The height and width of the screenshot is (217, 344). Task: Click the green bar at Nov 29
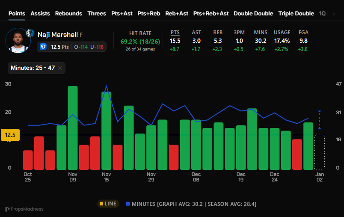pyautogui.click(x=151, y=147)
